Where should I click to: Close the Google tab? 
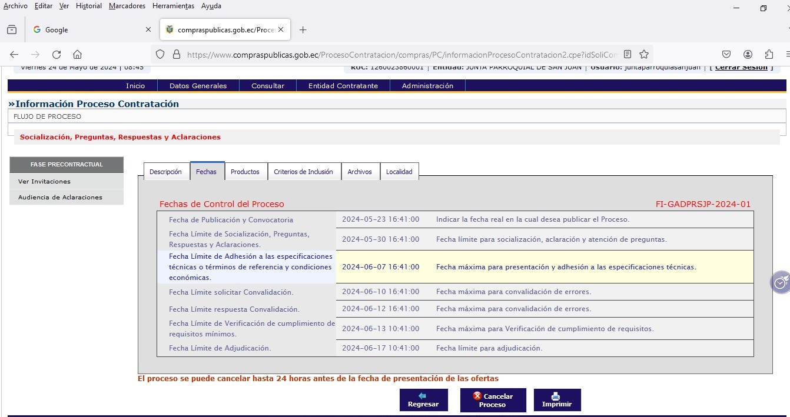(148, 30)
